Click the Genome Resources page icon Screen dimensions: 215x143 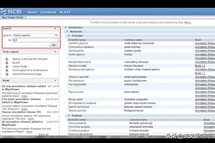7,74
